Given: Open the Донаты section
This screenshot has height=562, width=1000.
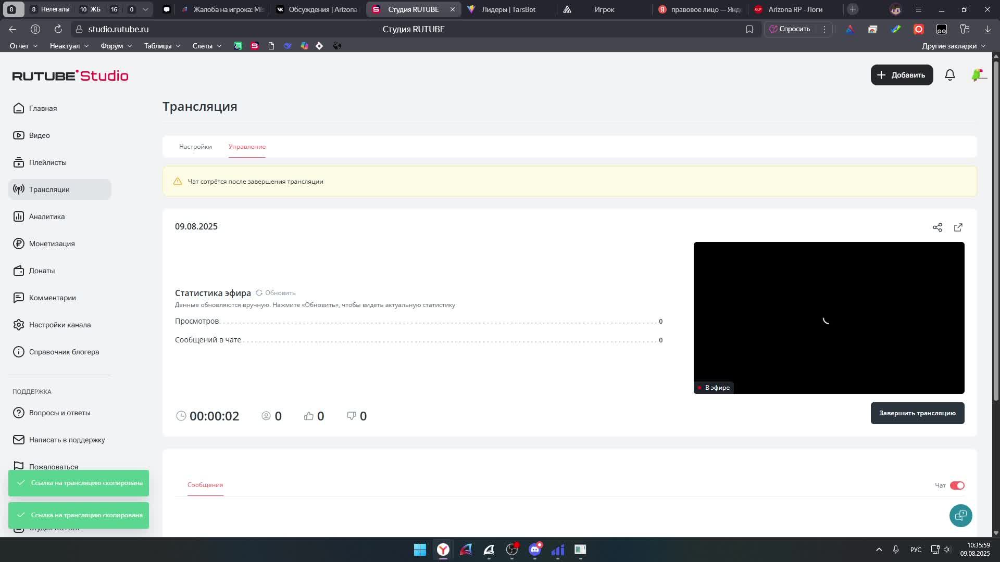Looking at the screenshot, I should (x=42, y=271).
